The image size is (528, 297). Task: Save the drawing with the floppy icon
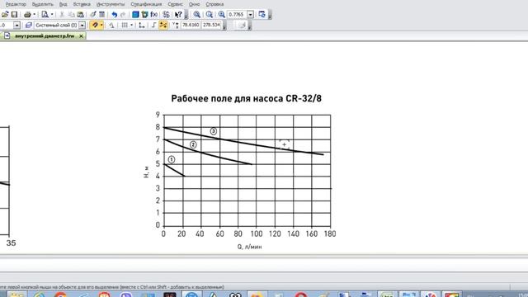coord(14,15)
